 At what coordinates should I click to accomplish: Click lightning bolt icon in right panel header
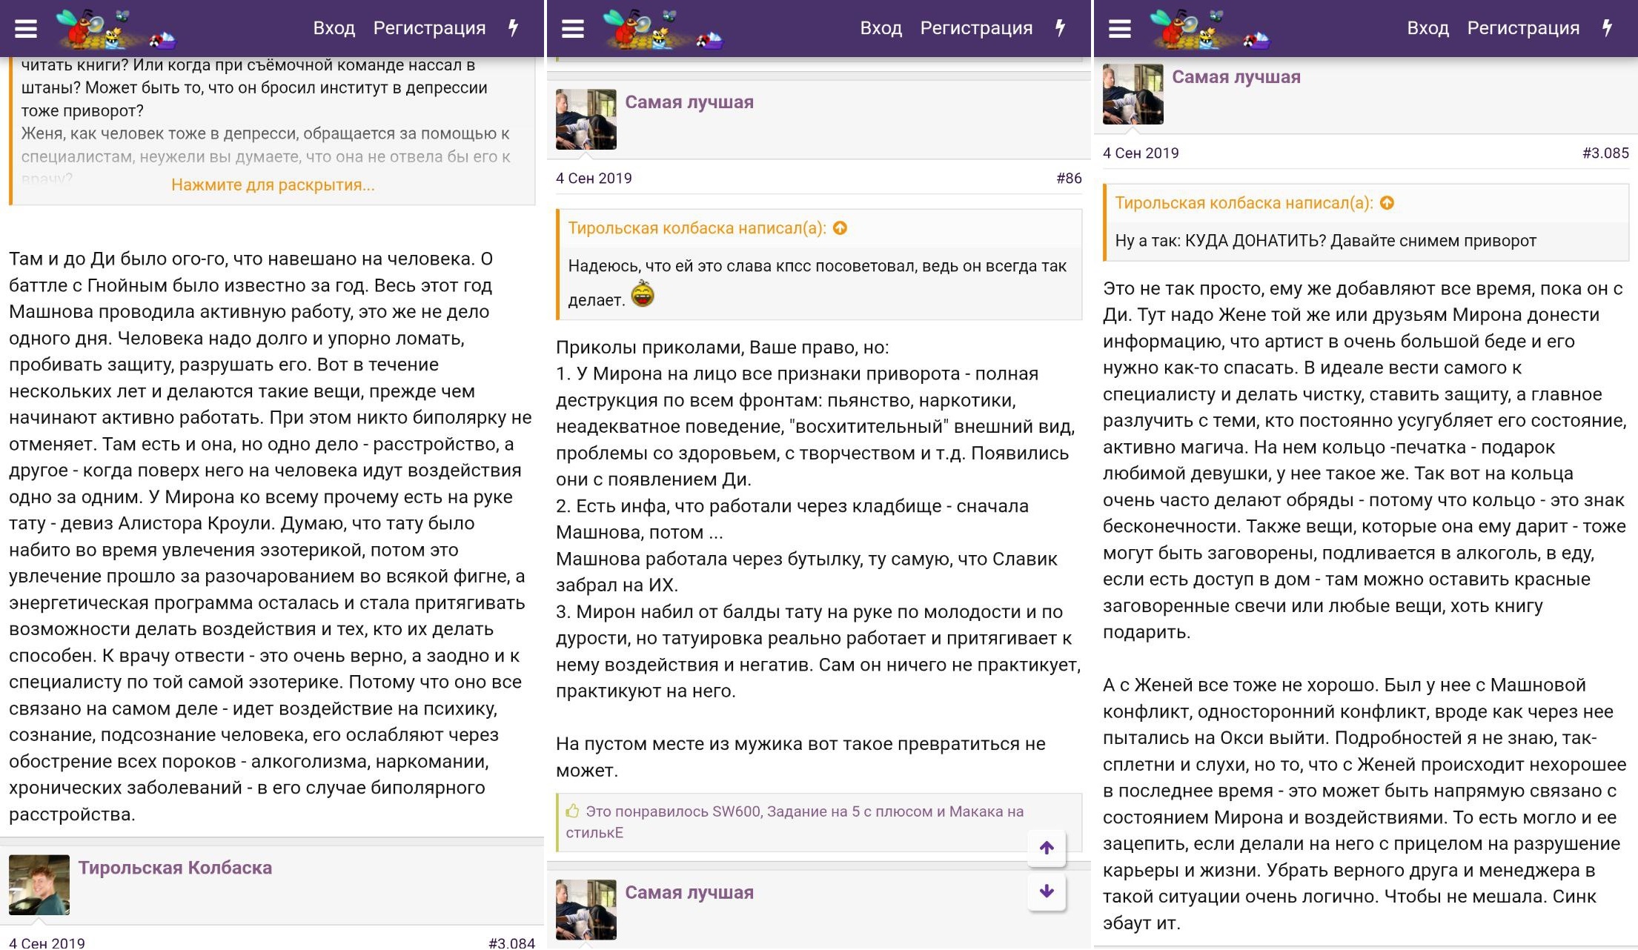1607,28
